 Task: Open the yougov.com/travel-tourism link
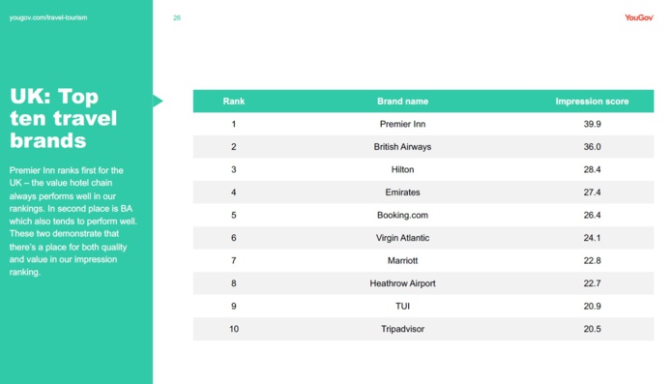pos(48,17)
